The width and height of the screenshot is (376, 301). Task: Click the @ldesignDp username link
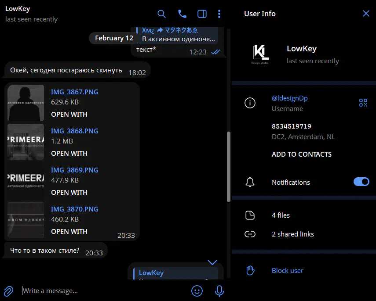[289, 98]
